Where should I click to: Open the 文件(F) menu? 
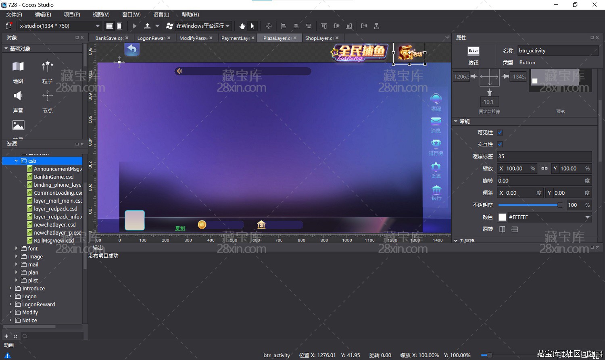14,15
